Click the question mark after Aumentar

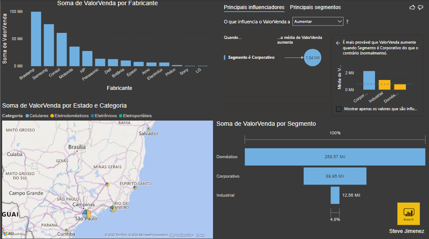(347, 22)
